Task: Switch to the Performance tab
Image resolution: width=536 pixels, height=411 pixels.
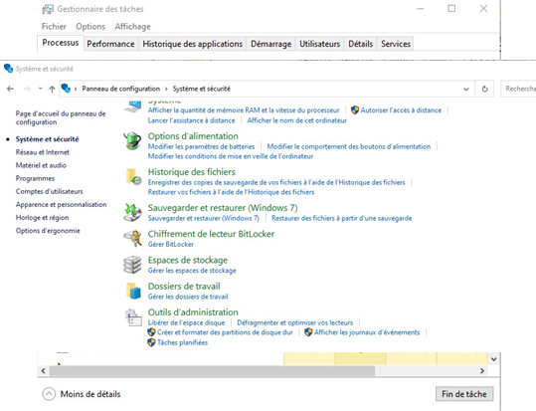Action: (x=110, y=44)
